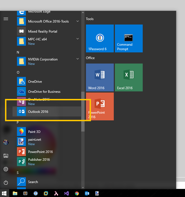Open paint.net from the taskbar

click(x=97, y=193)
